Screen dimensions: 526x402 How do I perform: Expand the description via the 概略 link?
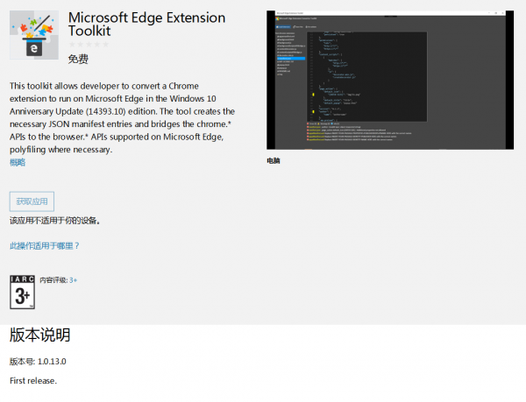click(x=18, y=162)
